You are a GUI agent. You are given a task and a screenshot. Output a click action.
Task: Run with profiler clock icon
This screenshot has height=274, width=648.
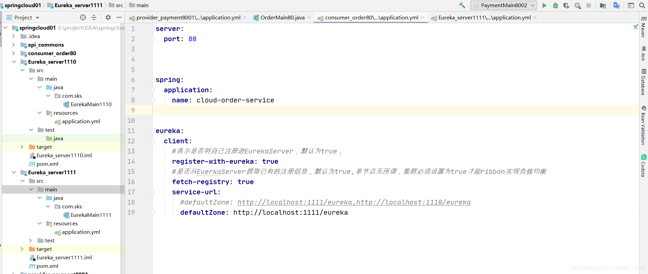[578, 5]
